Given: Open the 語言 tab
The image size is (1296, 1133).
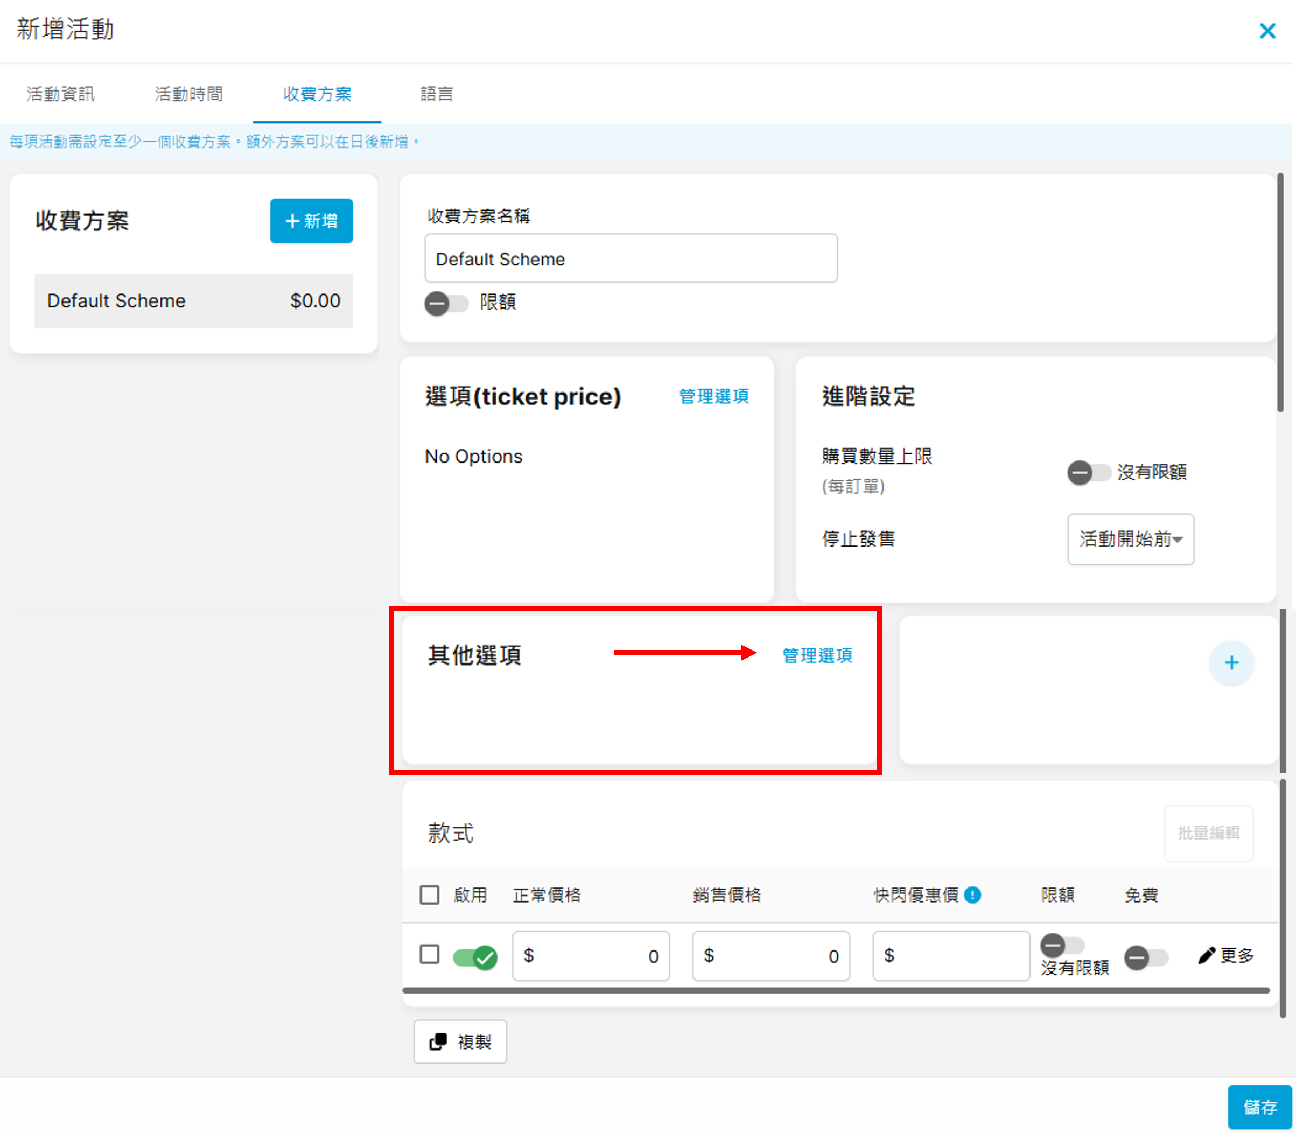Looking at the screenshot, I should pyautogui.click(x=436, y=94).
